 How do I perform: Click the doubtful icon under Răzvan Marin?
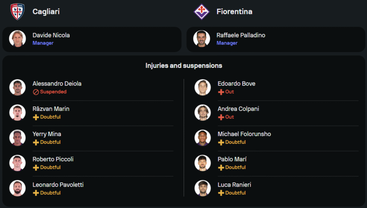tap(36, 117)
